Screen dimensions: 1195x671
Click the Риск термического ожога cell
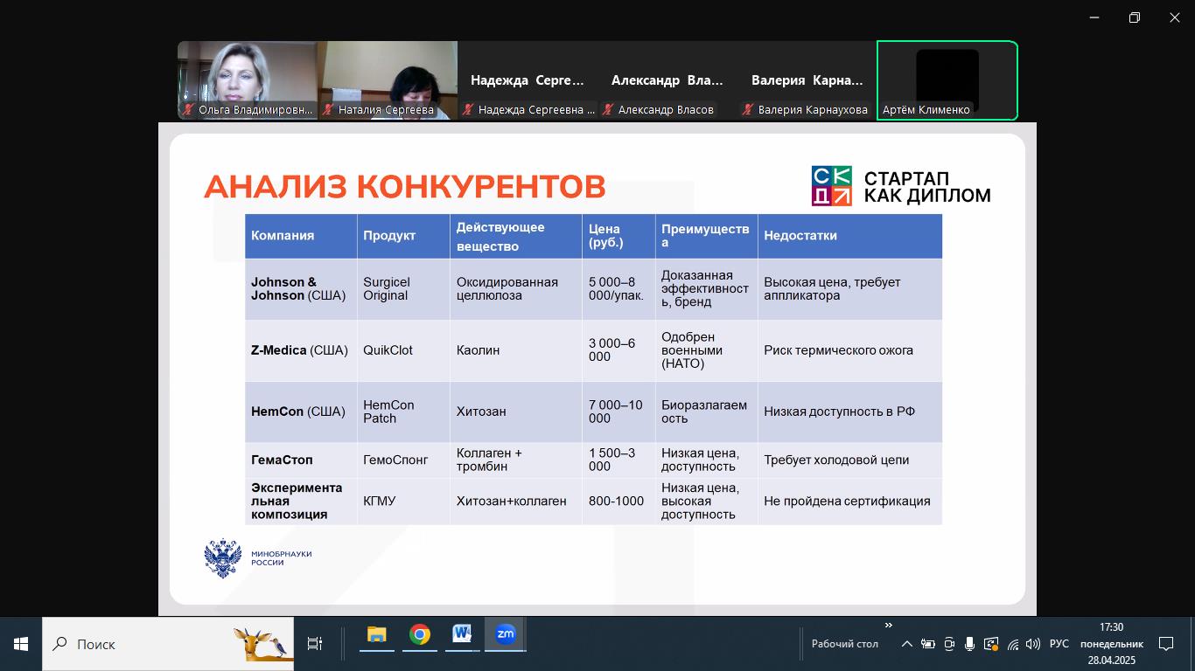point(849,350)
